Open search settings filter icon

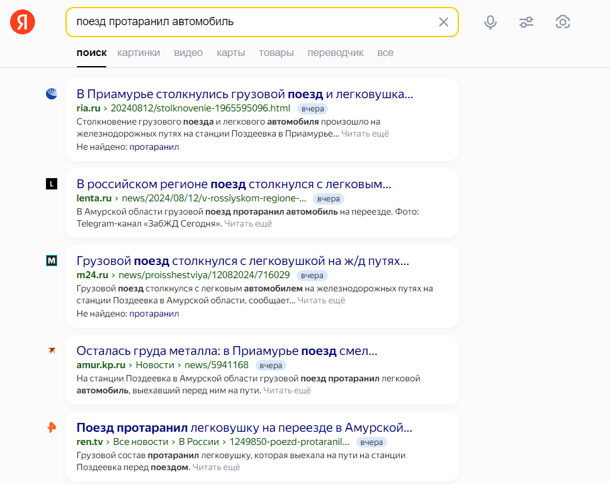(x=526, y=22)
